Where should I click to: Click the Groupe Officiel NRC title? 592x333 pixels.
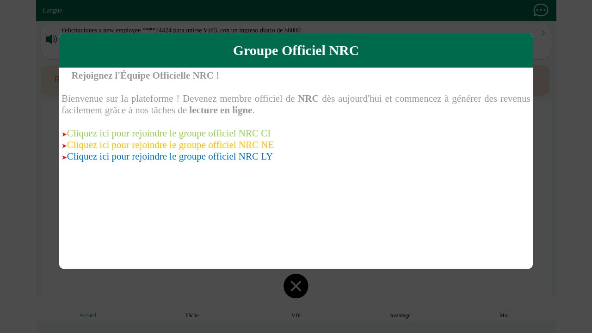tap(296, 50)
